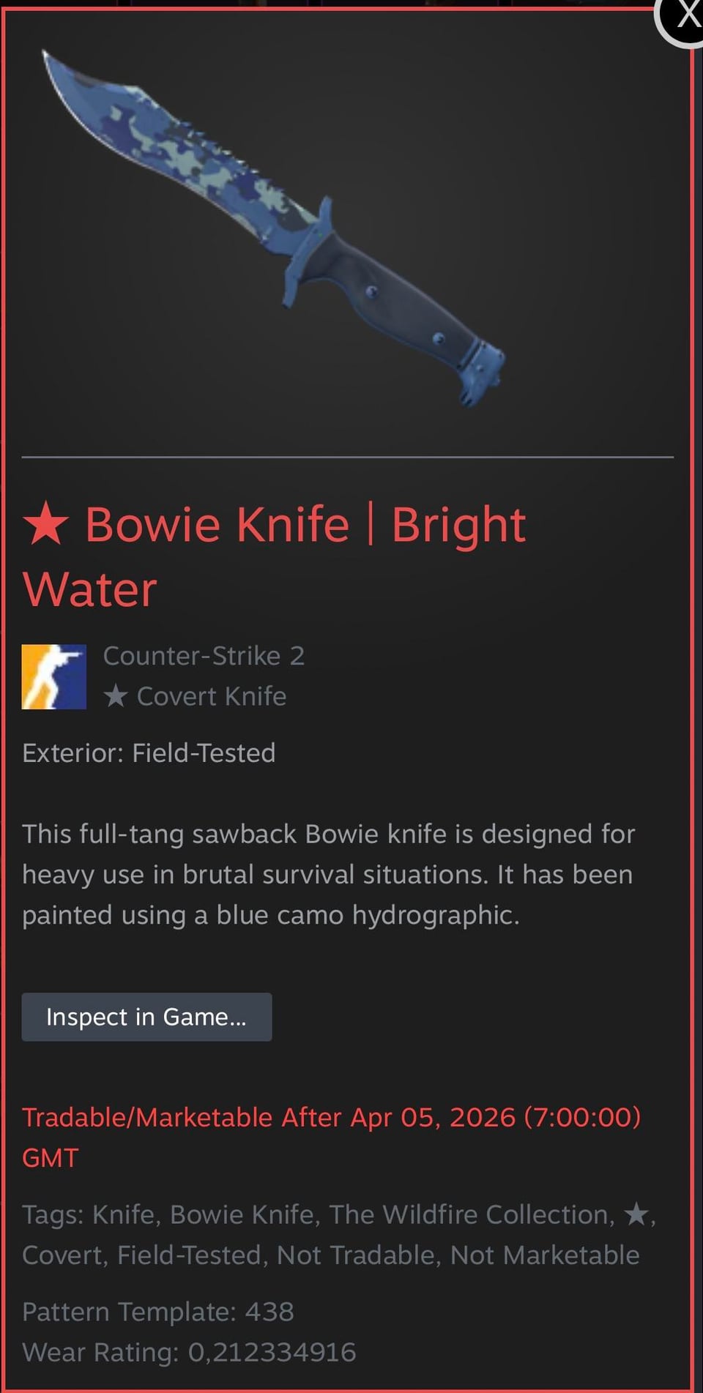Click the Not Tradable tag

[x=356, y=1255]
